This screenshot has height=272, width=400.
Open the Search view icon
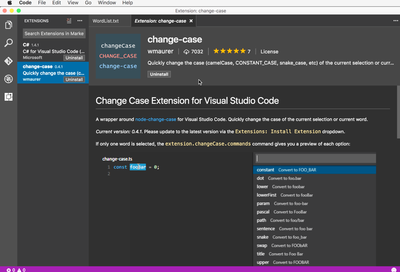(9, 43)
